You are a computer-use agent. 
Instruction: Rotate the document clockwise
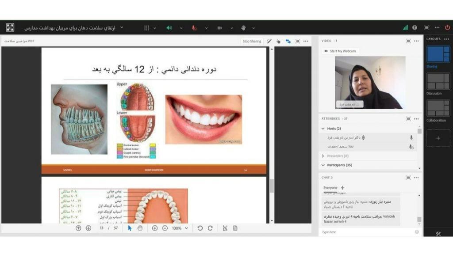210,228
